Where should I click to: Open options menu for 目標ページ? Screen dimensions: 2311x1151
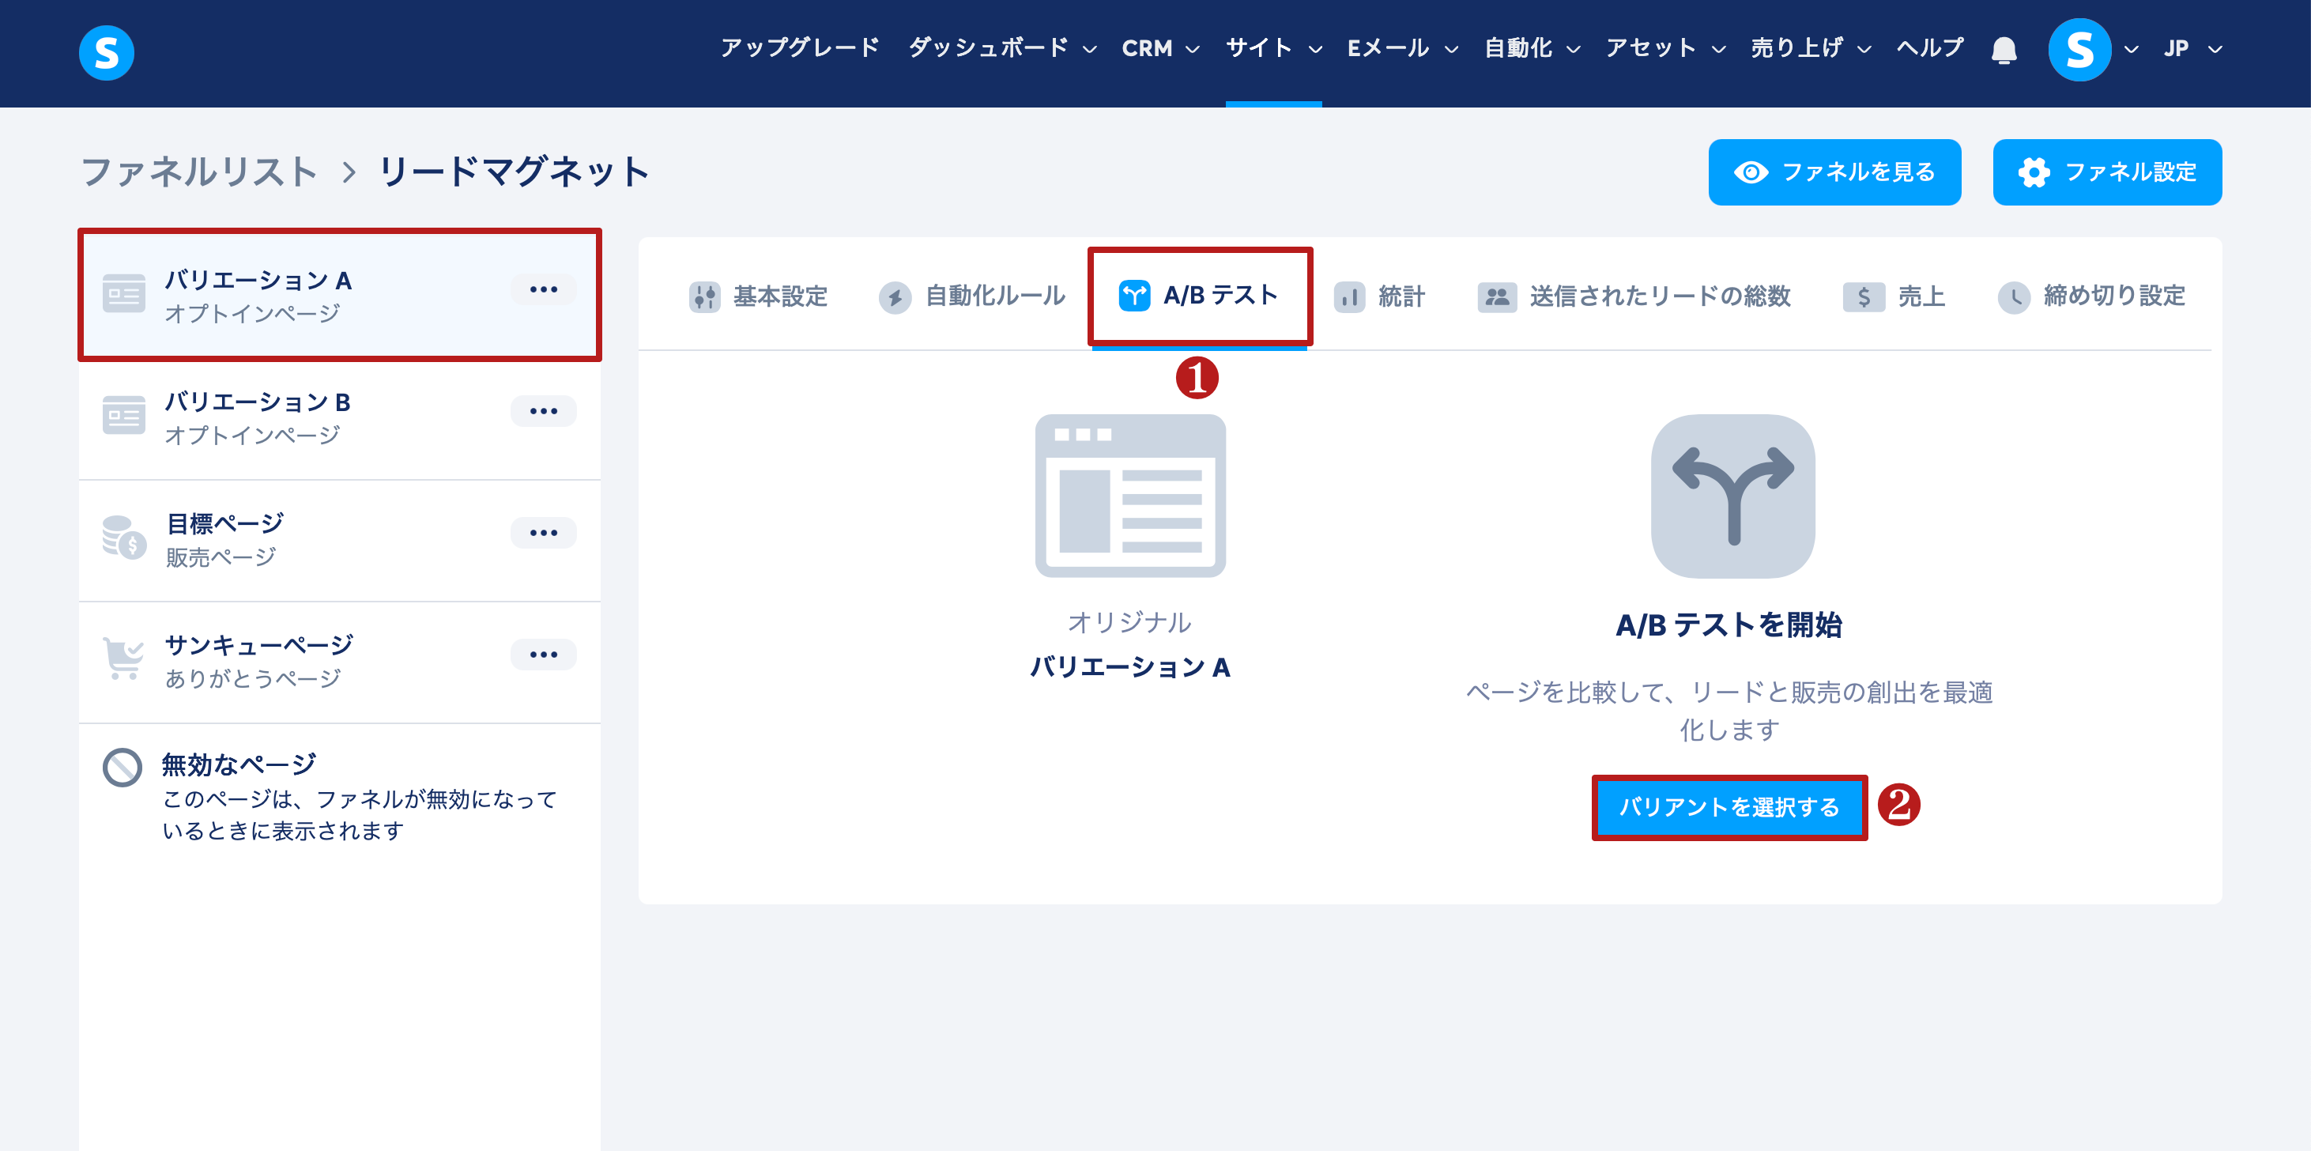pyautogui.click(x=543, y=533)
